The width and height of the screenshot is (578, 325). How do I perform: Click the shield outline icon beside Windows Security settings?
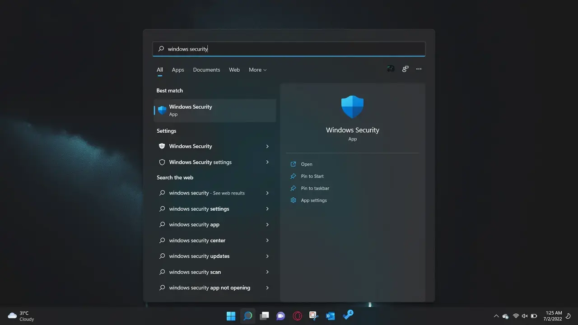pyautogui.click(x=162, y=162)
